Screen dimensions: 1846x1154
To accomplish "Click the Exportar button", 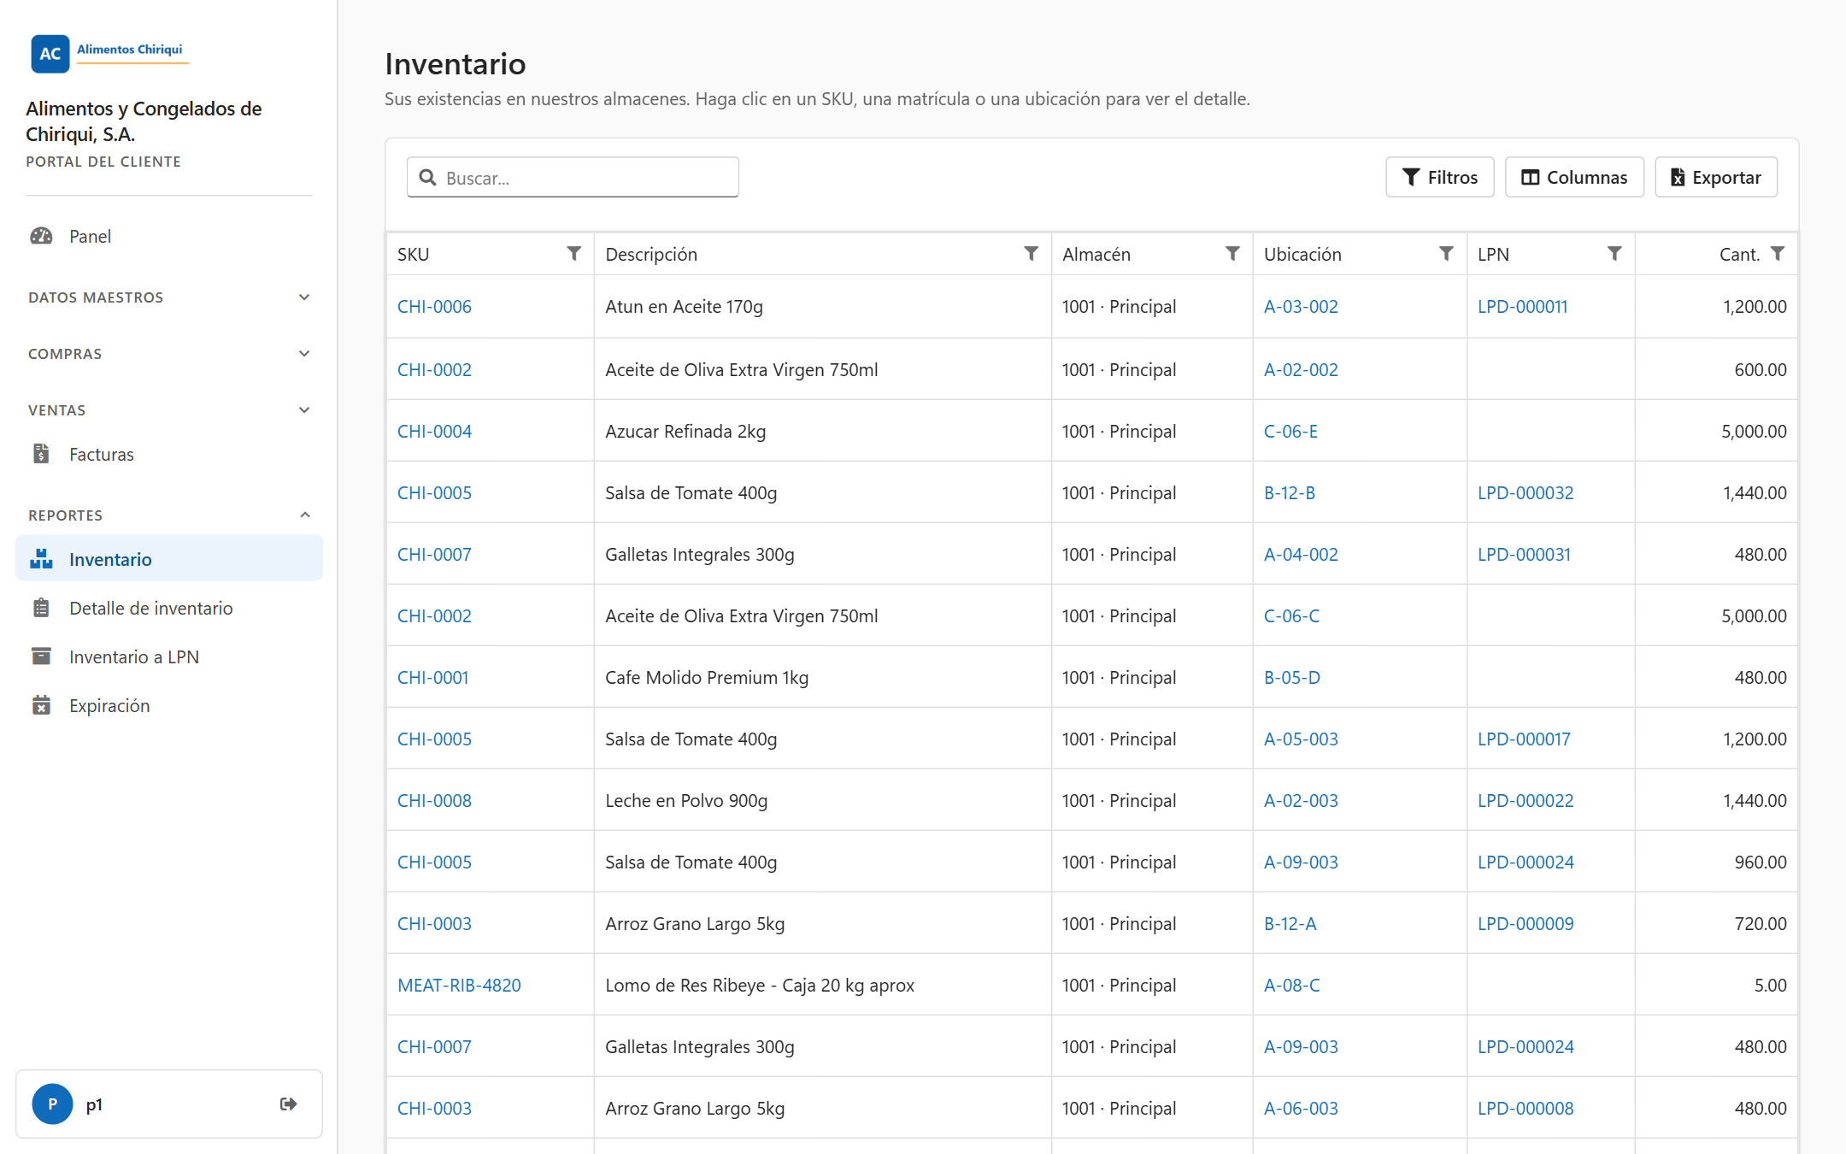I will [1716, 177].
